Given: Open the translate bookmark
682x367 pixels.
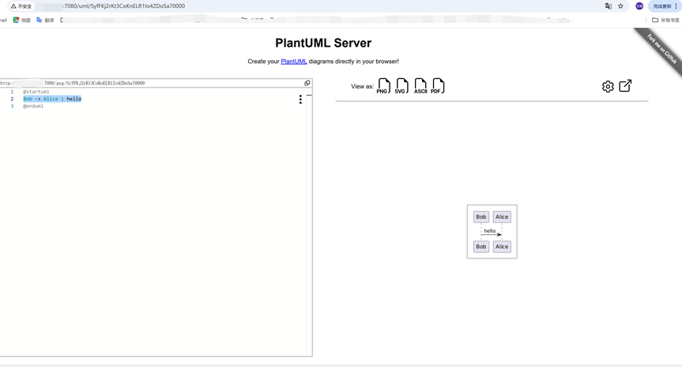Looking at the screenshot, I should 45,20.
